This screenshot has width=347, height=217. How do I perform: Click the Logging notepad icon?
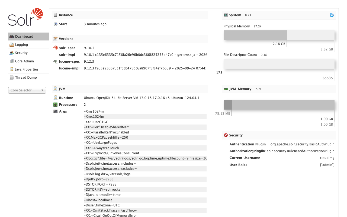12,45
